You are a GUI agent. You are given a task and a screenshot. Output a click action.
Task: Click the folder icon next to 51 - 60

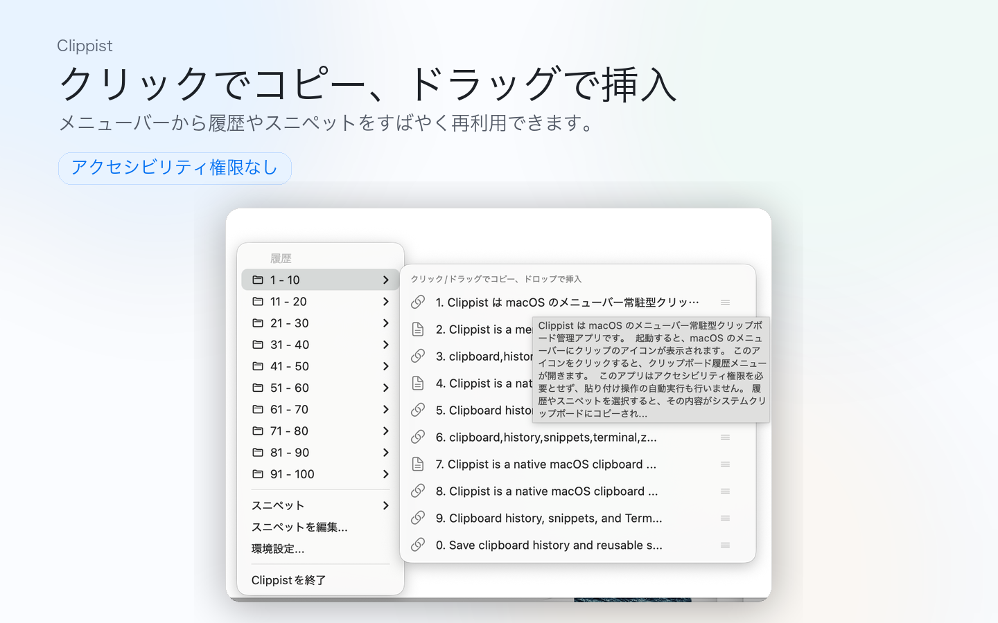pos(258,387)
